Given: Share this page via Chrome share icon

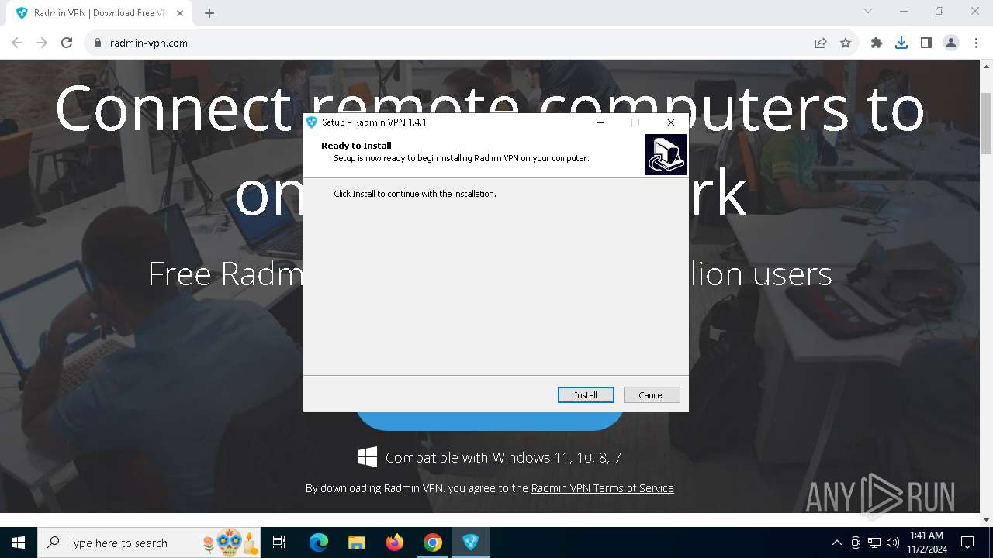Looking at the screenshot, I should click(821, 43).
